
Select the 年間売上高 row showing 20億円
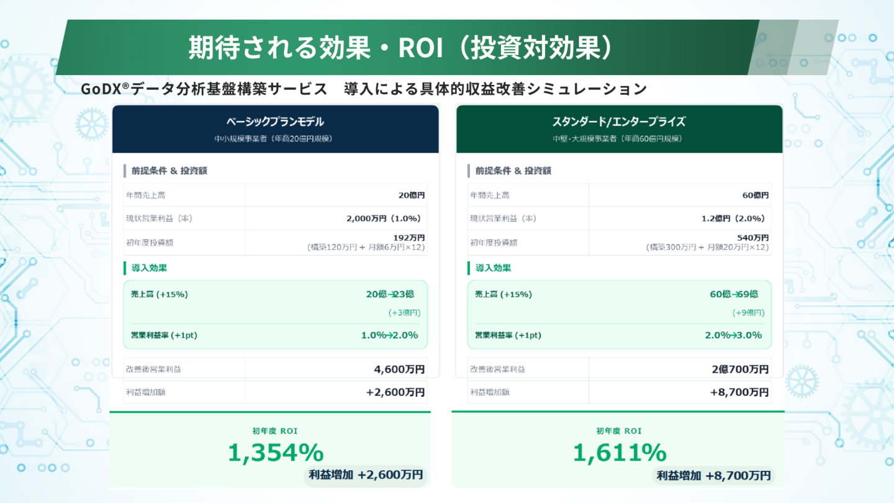click(x=275, y=195)
